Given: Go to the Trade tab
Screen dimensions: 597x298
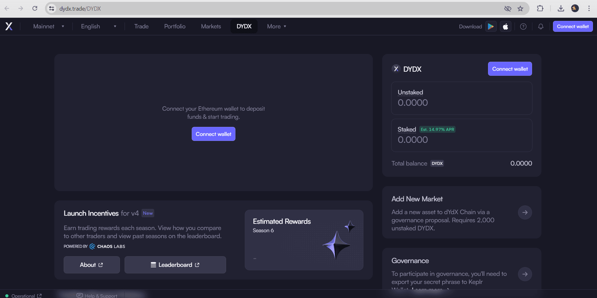Looking at the screenshot, I should coord(141,26).
